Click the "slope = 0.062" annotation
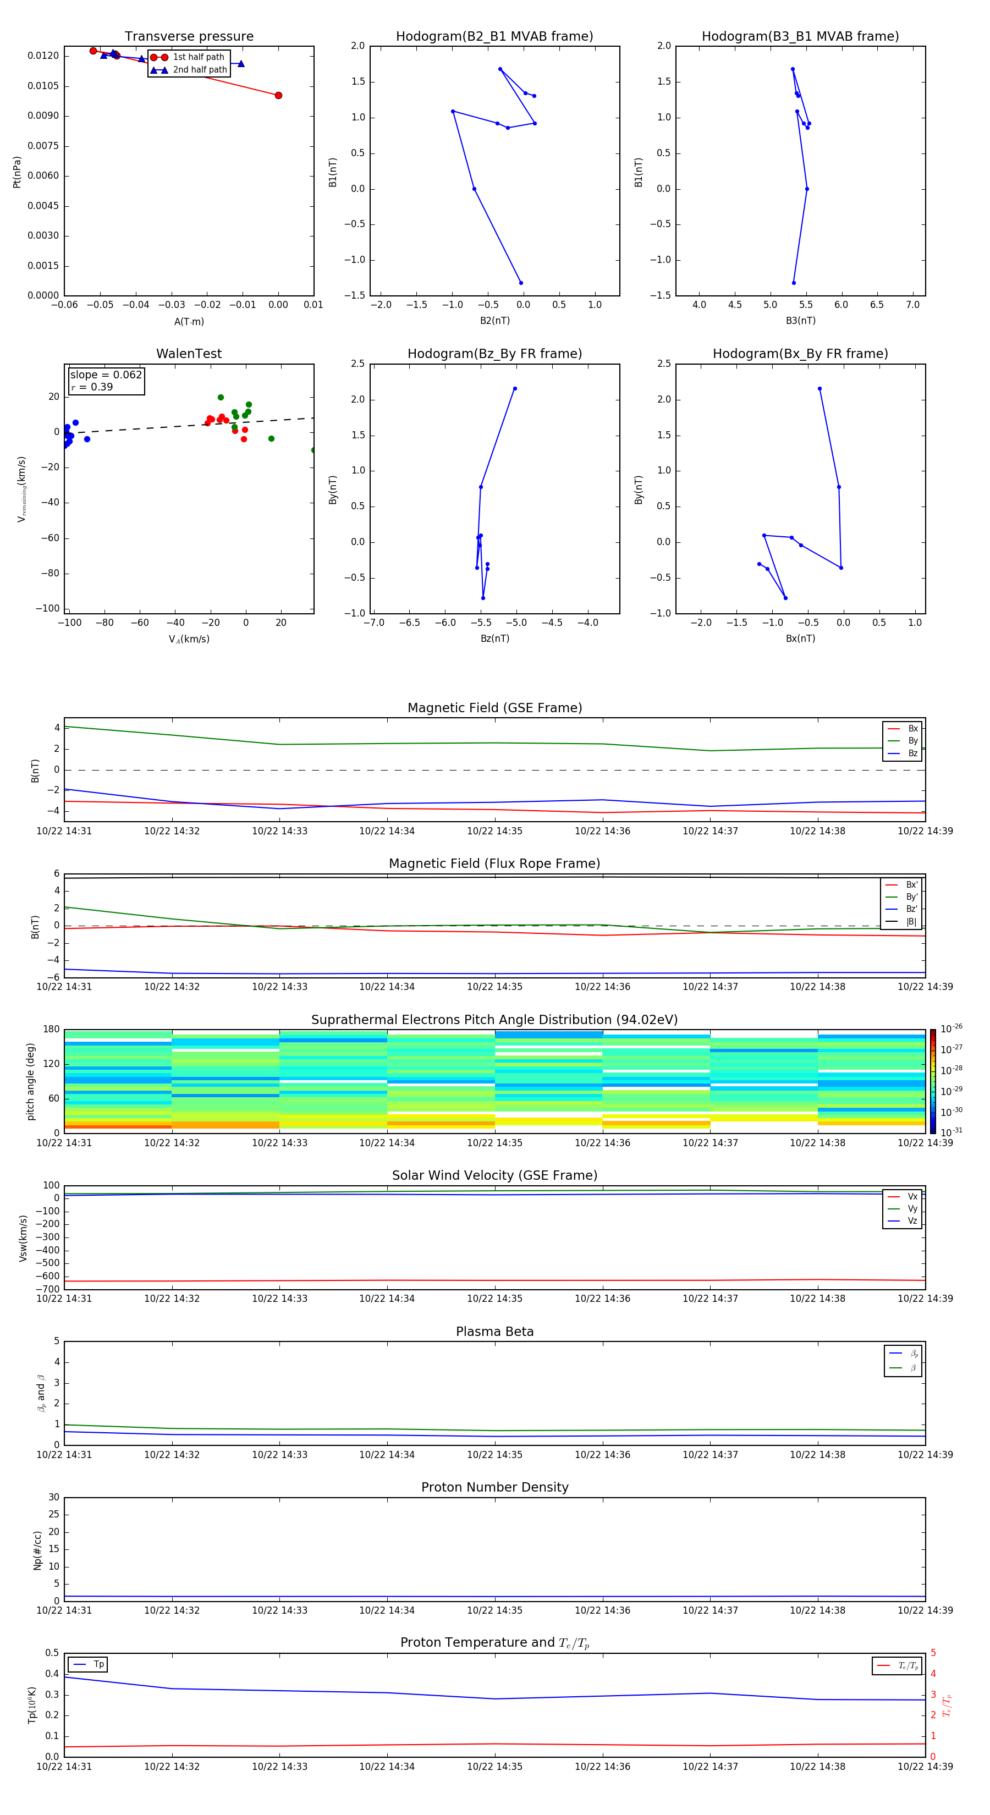 coord(106,375)
